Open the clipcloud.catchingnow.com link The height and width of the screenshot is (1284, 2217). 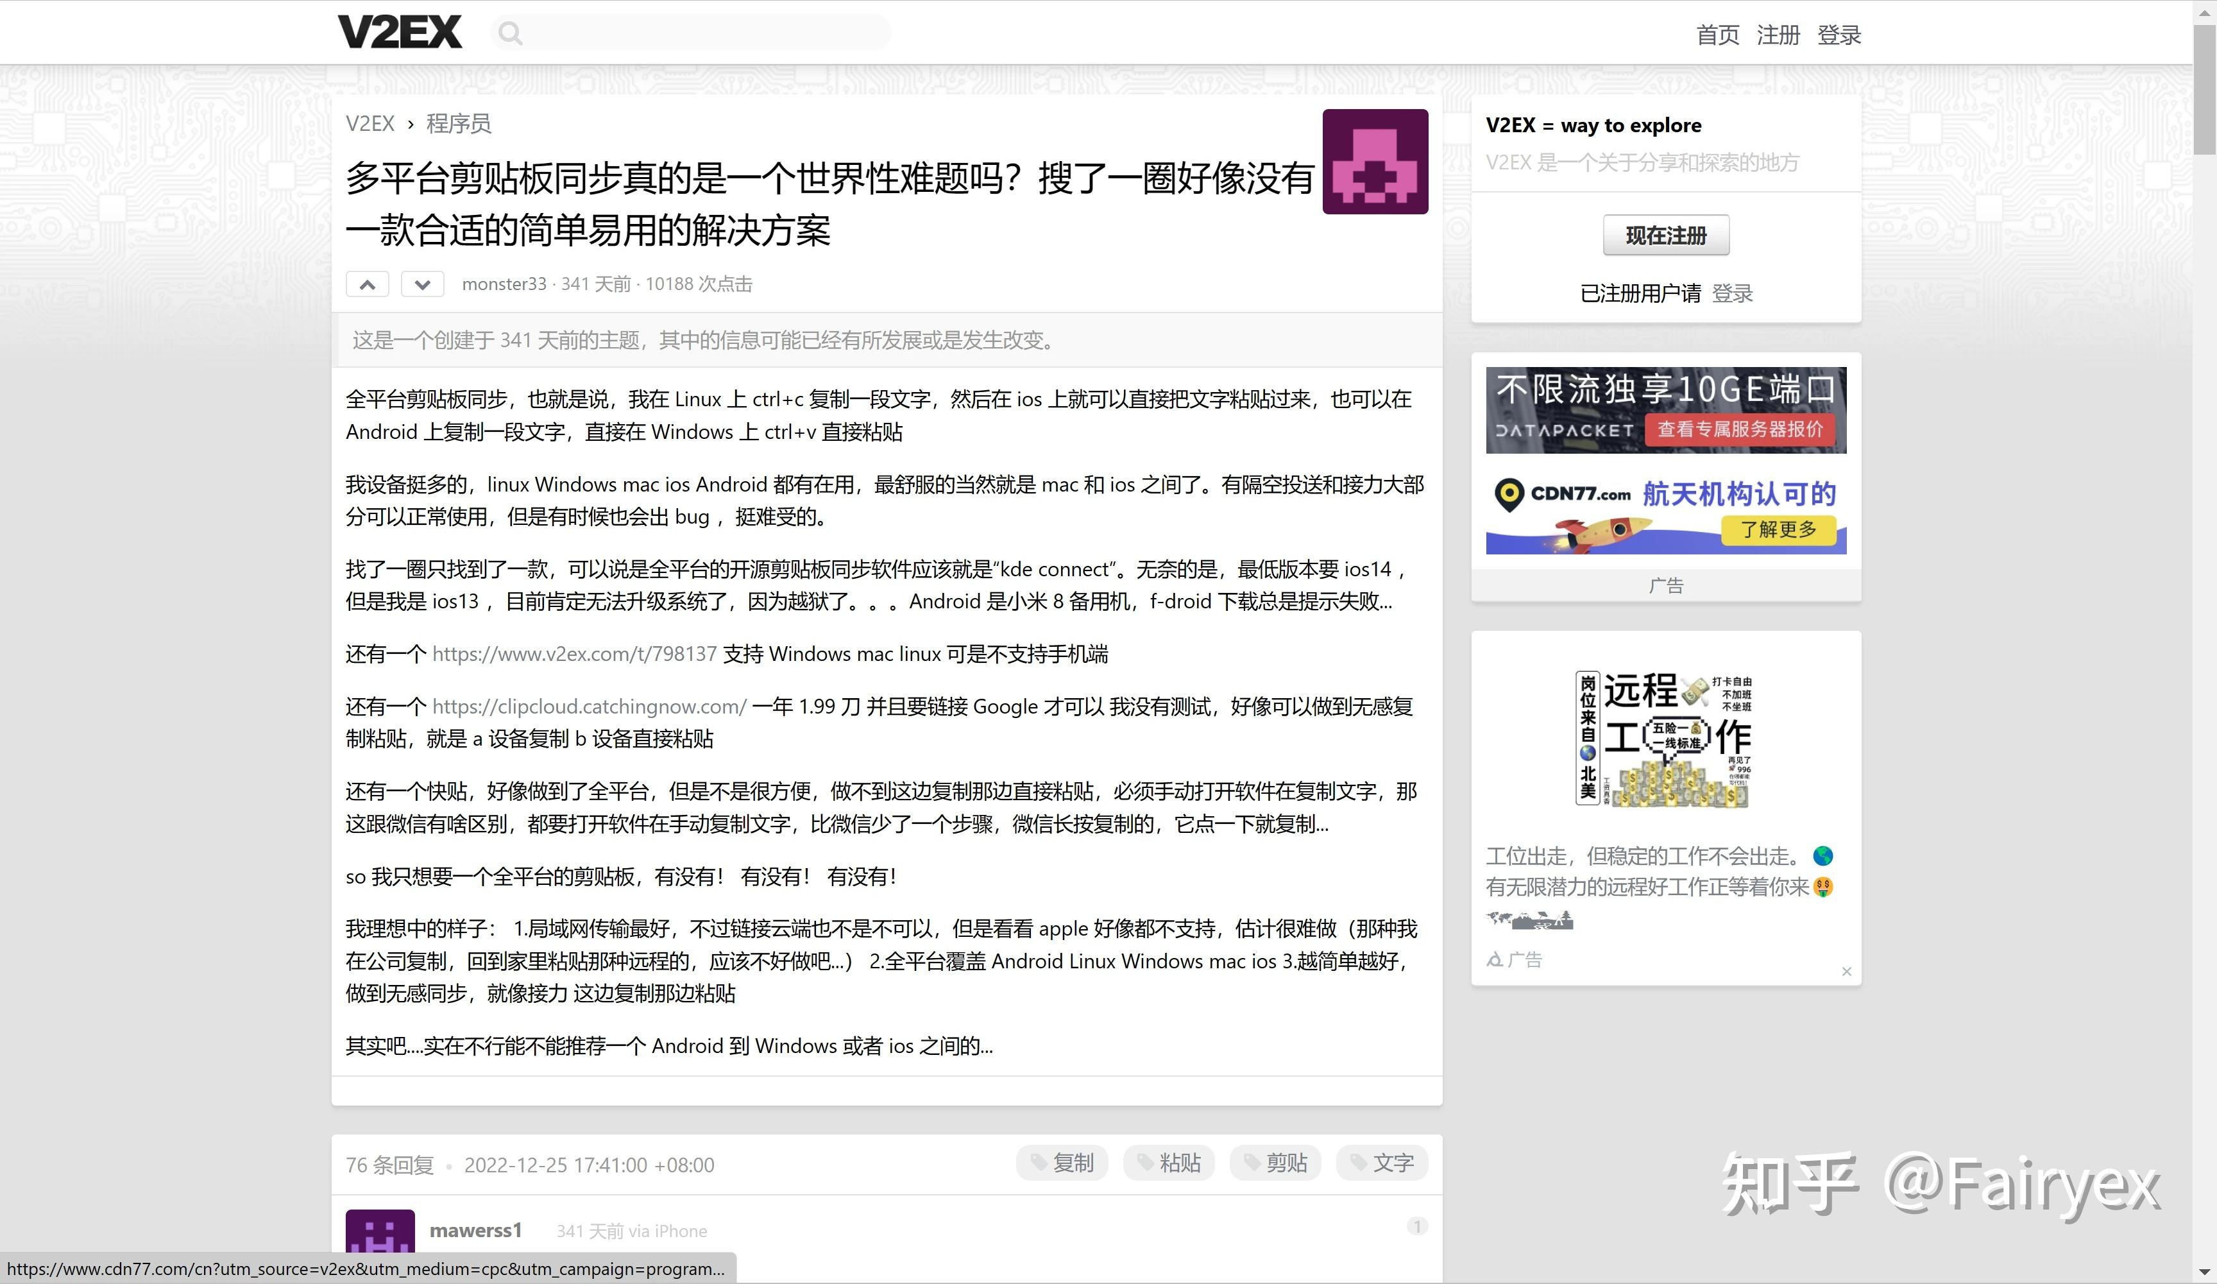pyautogui.click(x=587, y=706)
